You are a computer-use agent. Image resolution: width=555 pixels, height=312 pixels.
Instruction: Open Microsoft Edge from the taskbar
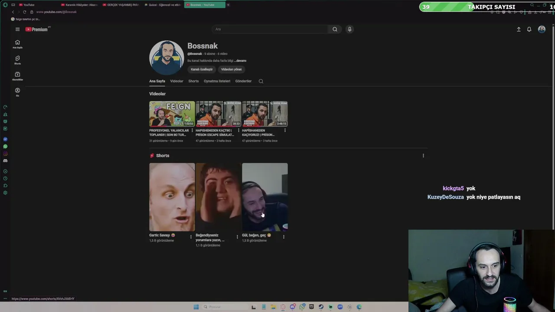tap(359, 307)
